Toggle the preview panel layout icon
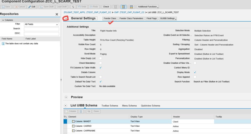The image size is (251, 134). (x=131, y=7)
